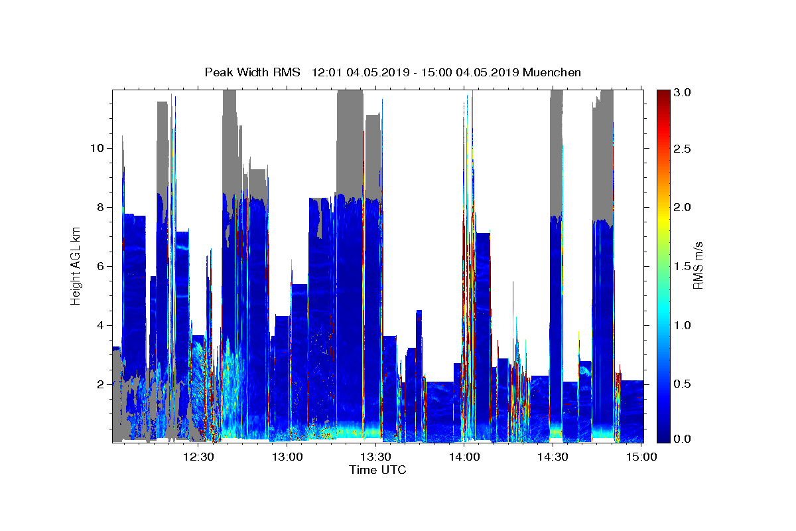This screenshot has height=531, width=796.
Task: Click the colorbar value 1.0
Action: point(683,325)
